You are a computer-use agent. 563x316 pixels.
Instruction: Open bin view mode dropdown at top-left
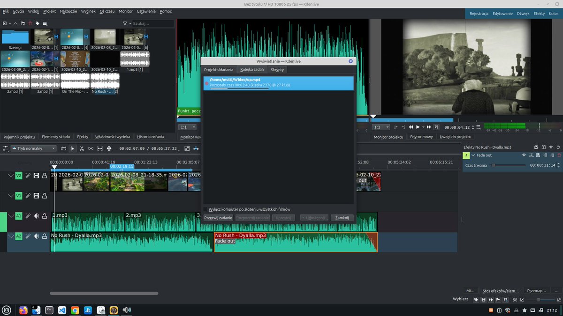6,23
